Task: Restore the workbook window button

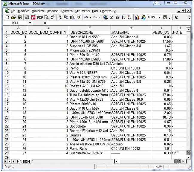Action: (183, 11)
